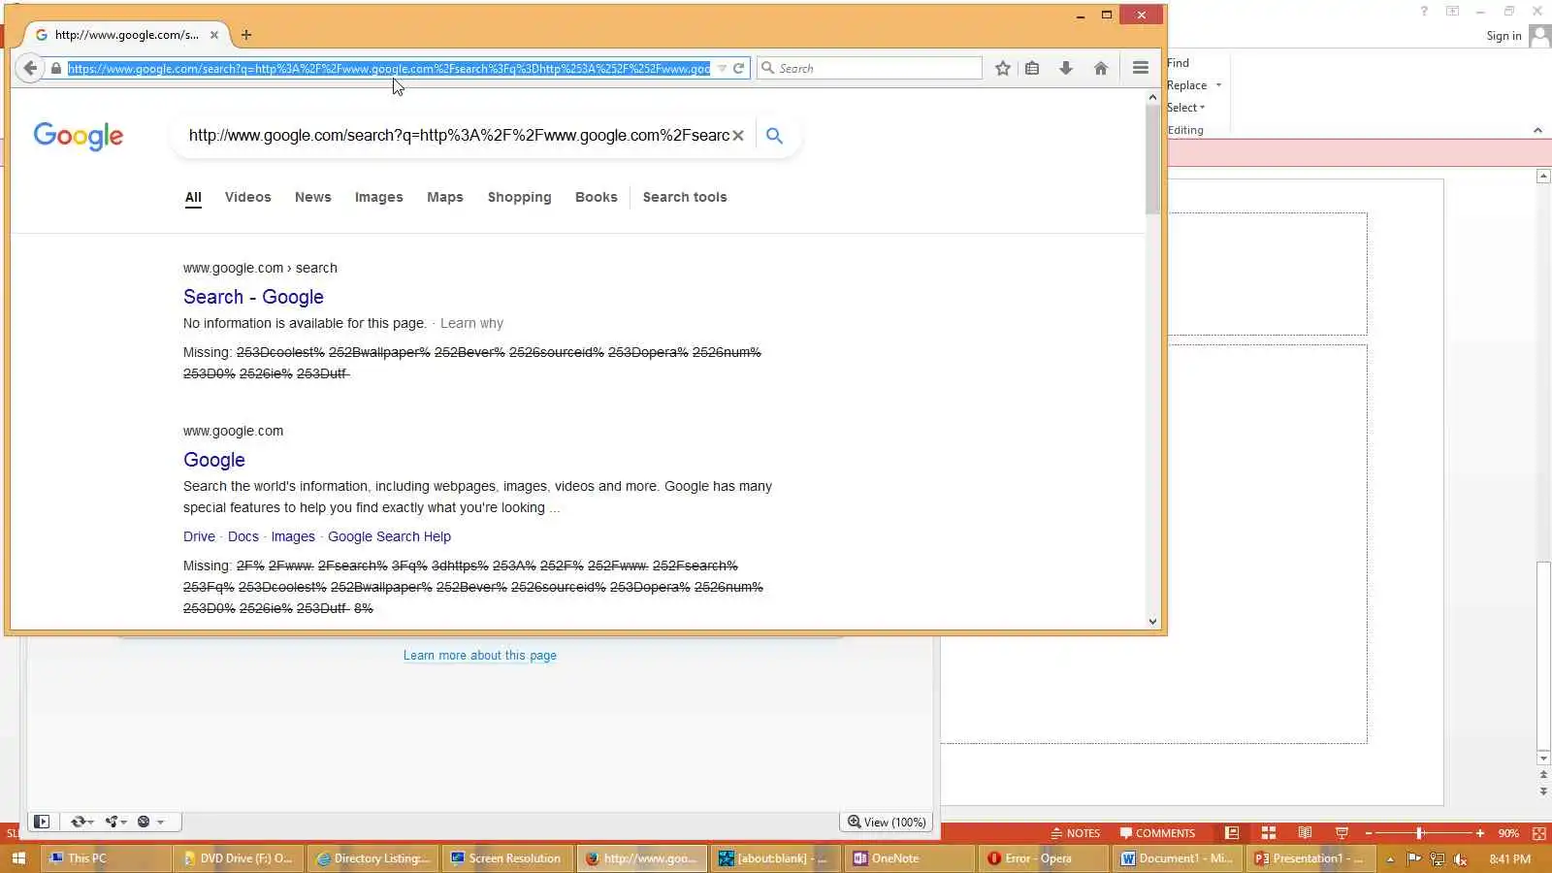Go back with the Firefox back arrow
Image resolution: width=1552 pixels, height=873 pixels.
[x=30, y=68]
